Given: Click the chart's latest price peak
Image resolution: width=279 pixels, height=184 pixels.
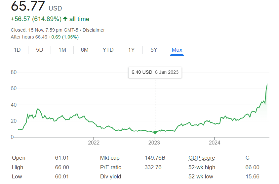Looking at the screenshot, I should tap(267, 84).
